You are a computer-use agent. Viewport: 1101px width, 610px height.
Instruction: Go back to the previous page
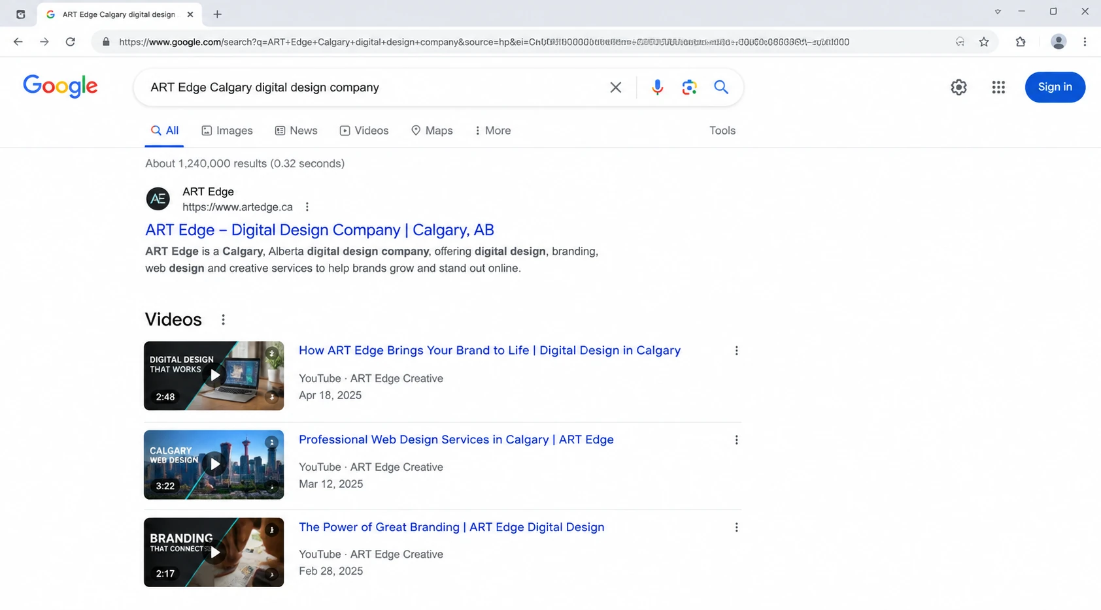click(18, 42)
